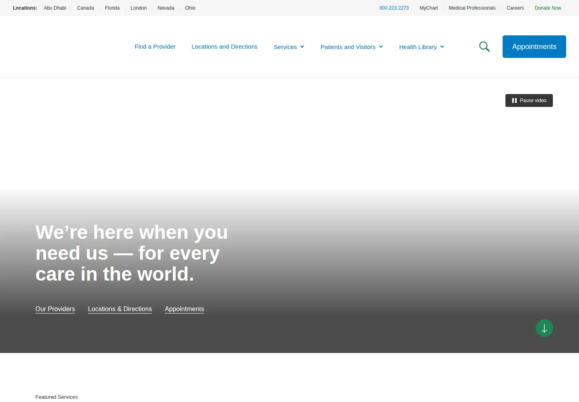The width and height of the screenshot is (579, 402).
Task: Expand the Patients and Visitors menu
Action: tap(351, 47)
